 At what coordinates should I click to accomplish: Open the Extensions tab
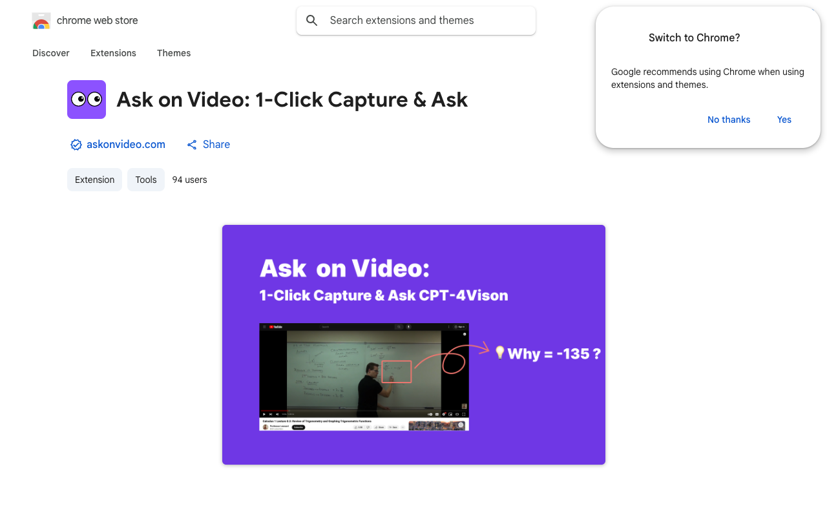click(113, 53)
